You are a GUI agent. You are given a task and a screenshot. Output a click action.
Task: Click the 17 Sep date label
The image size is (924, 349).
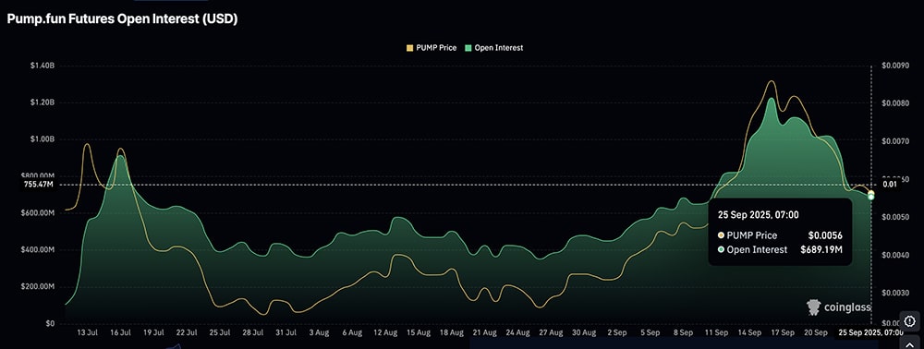click(x=783, y=333)
